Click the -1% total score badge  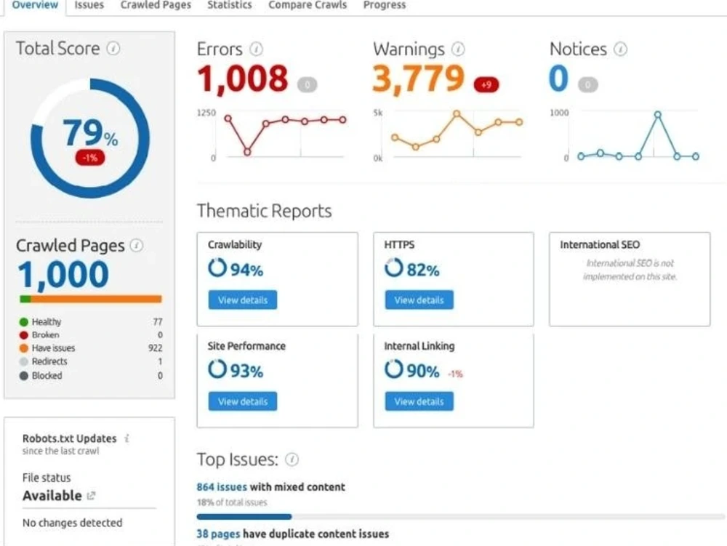point(90,158)
